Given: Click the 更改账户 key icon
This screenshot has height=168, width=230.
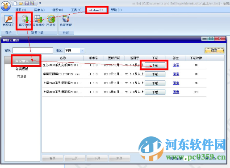Looking at the screenshot, I should pos(8,20).
